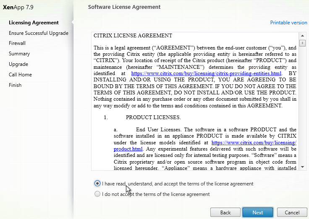The image size is (309, 219).
Task: Click the Software License Agreement title
Action: [x=124, y=7]
